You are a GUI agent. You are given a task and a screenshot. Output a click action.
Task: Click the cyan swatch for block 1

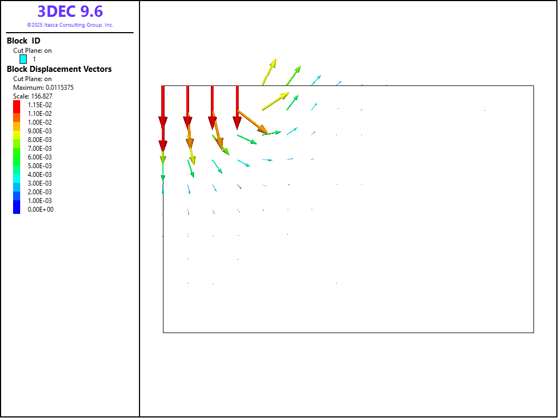(x=23, y=59)
